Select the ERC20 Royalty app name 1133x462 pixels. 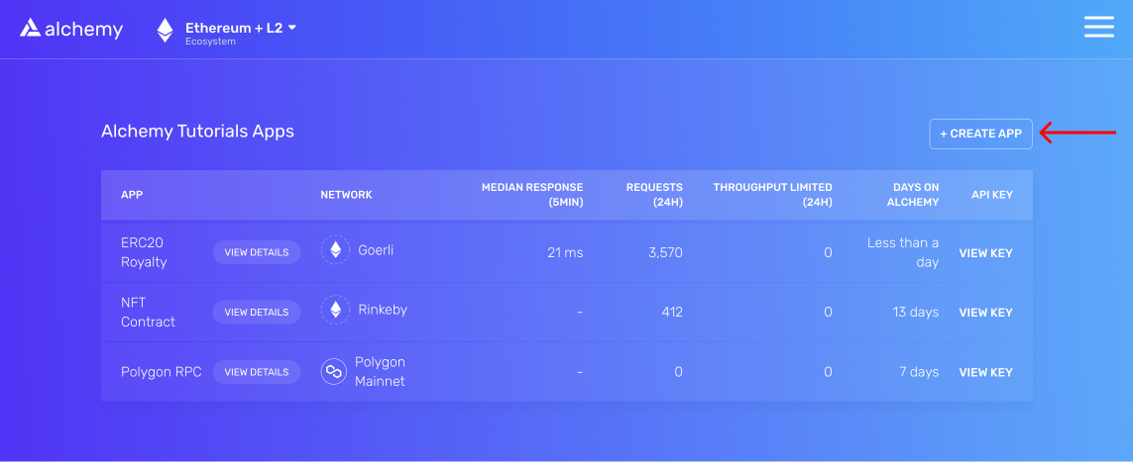pos(144,252)
